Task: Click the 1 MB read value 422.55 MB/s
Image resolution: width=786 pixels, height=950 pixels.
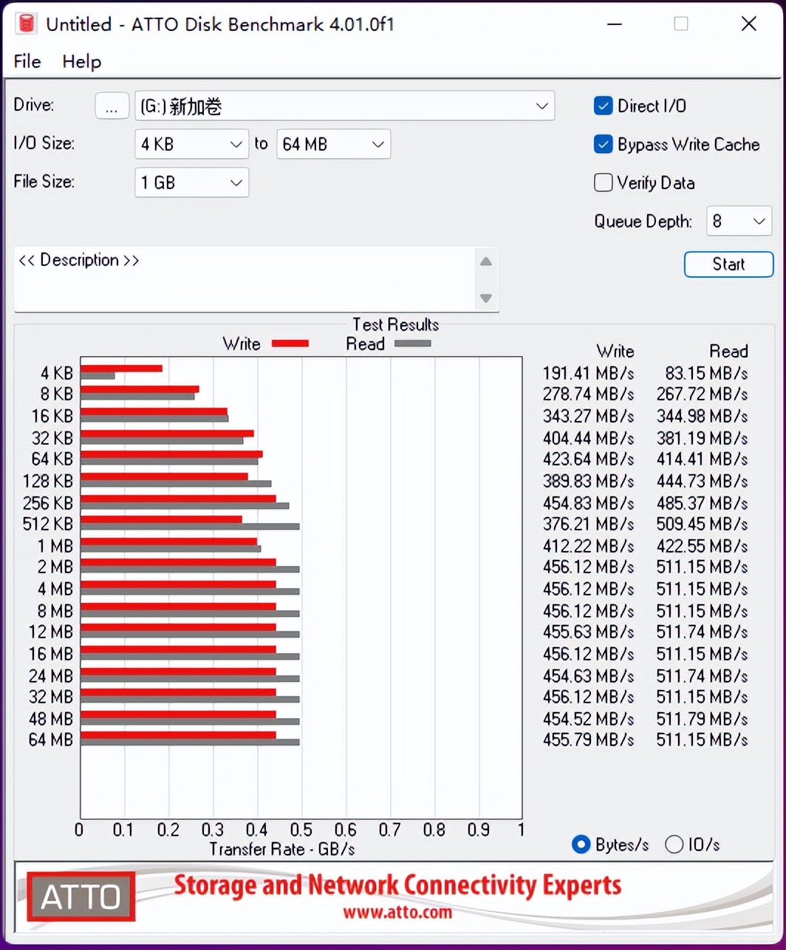Action: (702, 546)
